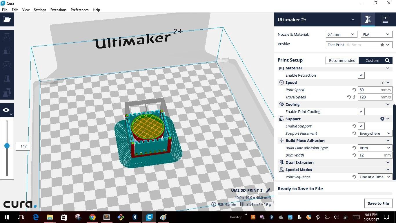Reset Brim Width to default
Viewport: 396px width, 223px height.
click(x=354, y=155)
